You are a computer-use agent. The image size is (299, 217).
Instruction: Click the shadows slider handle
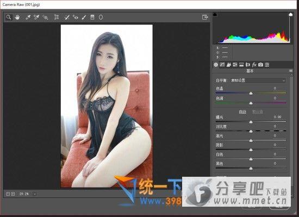[251, 150]
